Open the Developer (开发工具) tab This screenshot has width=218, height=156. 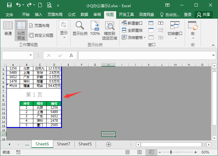[x=126, y=15]
